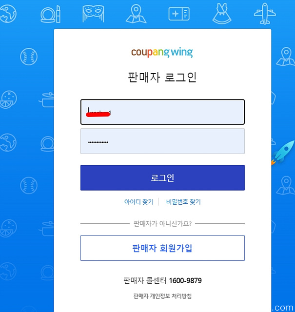Screen dimensions: 295x312
Task: Open the 비밀번호 찾기 link
Action: (183, 202)
